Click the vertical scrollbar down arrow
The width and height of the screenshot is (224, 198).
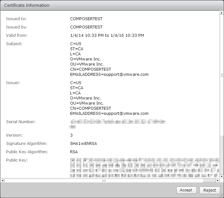coord(221,176)
